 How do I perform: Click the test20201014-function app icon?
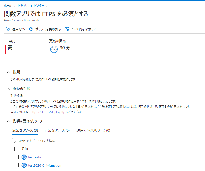[x=24, y=165]
